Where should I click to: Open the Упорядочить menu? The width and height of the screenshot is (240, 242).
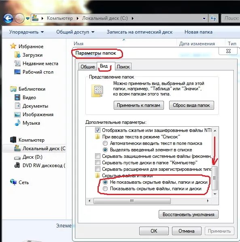26,32
